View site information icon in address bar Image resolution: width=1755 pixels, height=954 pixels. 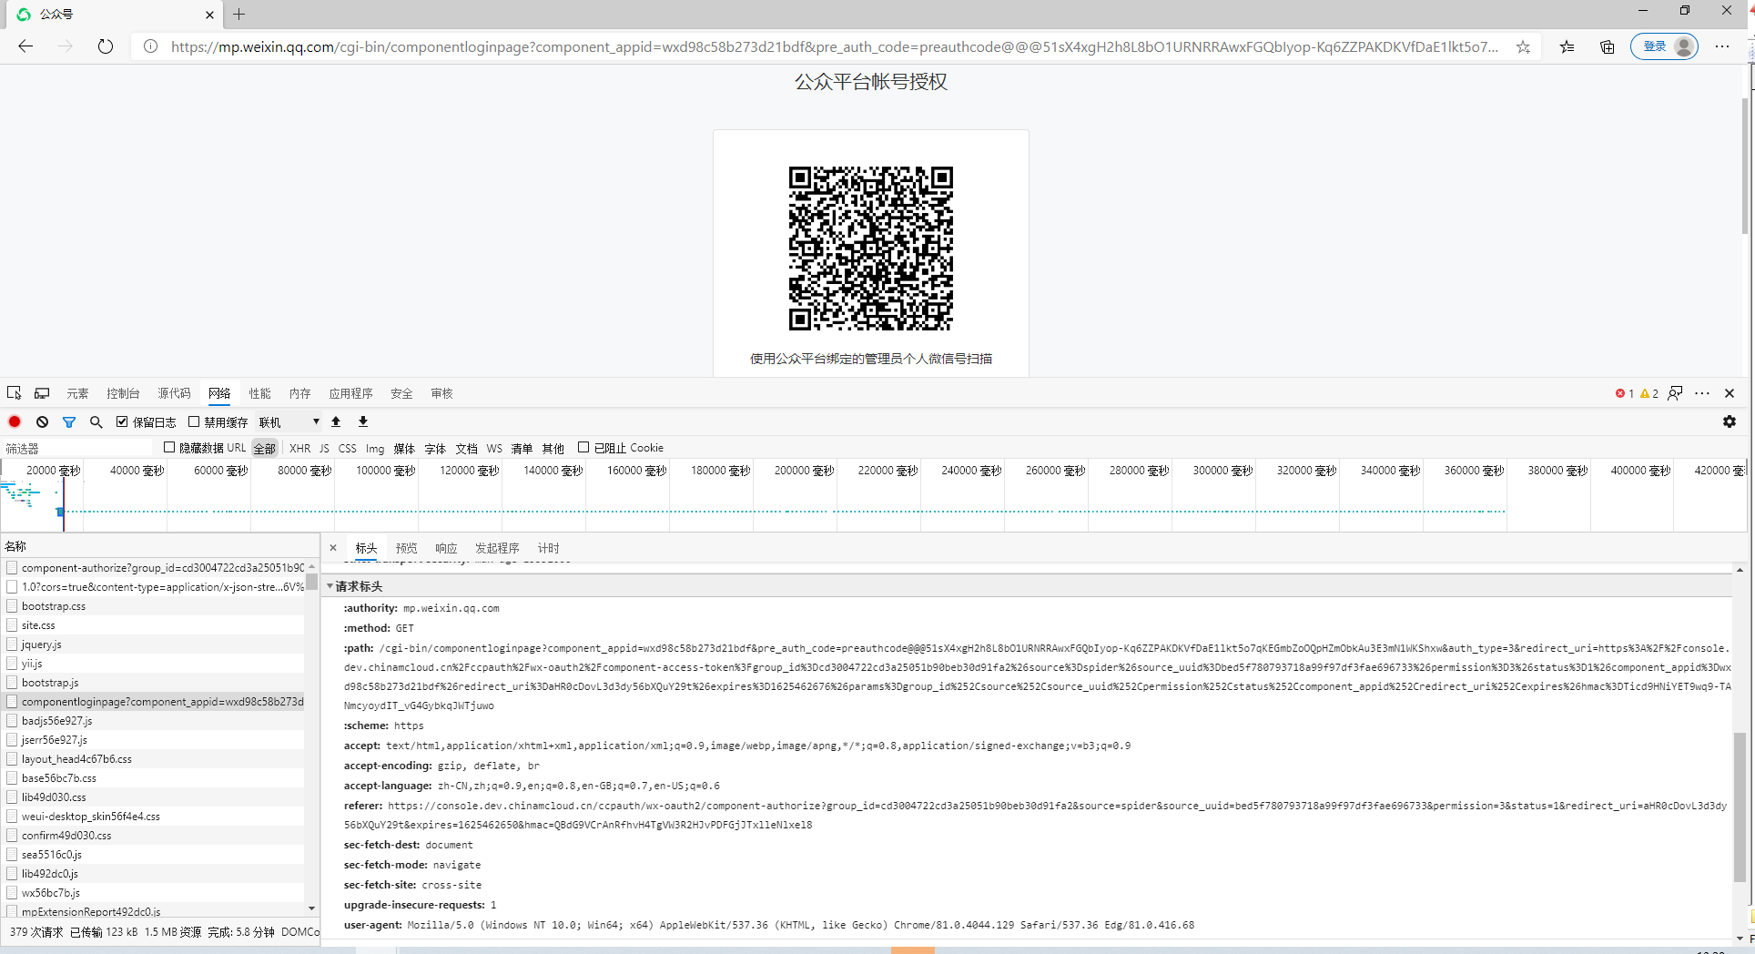[151, 46]
